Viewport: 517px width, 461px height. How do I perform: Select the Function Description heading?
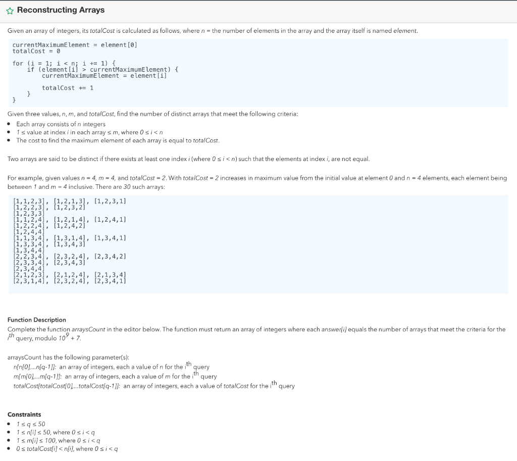37,320
